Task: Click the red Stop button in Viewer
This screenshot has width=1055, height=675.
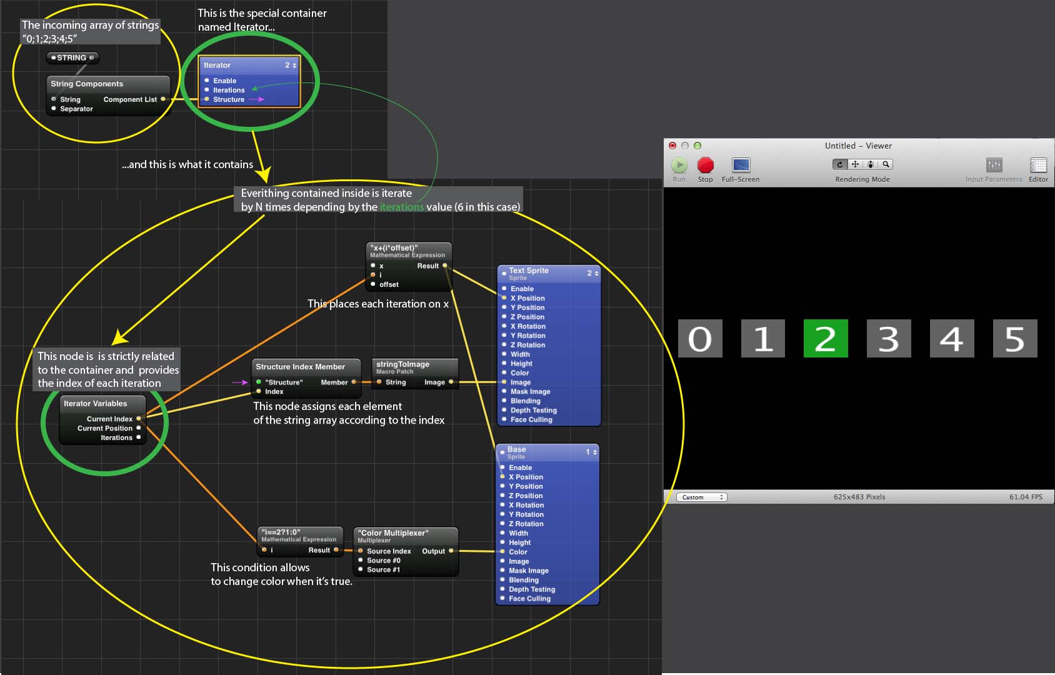Action: tap(705, 165)
